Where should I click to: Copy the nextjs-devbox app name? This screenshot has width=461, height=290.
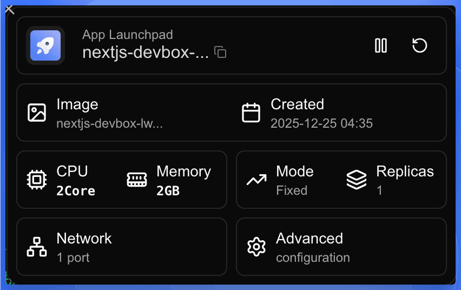click(220, 52)
